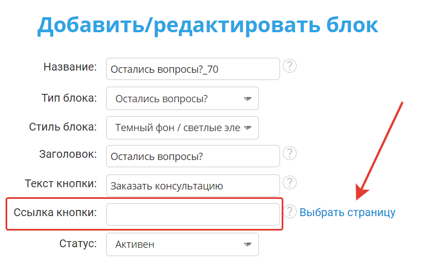Click the question mark beside Текст кнопки
The image size is (430, 270).
pyautogui.click(x=289, y=182)
